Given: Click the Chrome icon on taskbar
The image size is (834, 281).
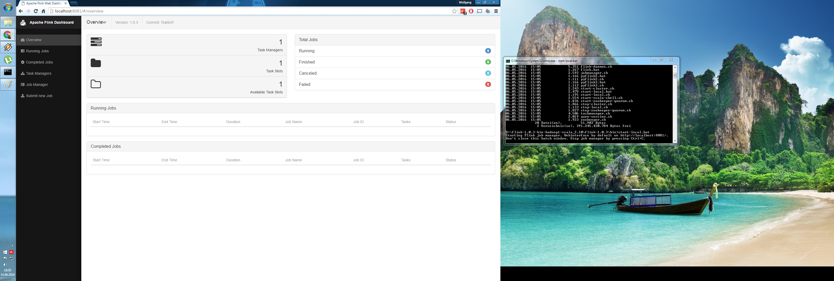Looking at the screenshot, I should point(8,35).
